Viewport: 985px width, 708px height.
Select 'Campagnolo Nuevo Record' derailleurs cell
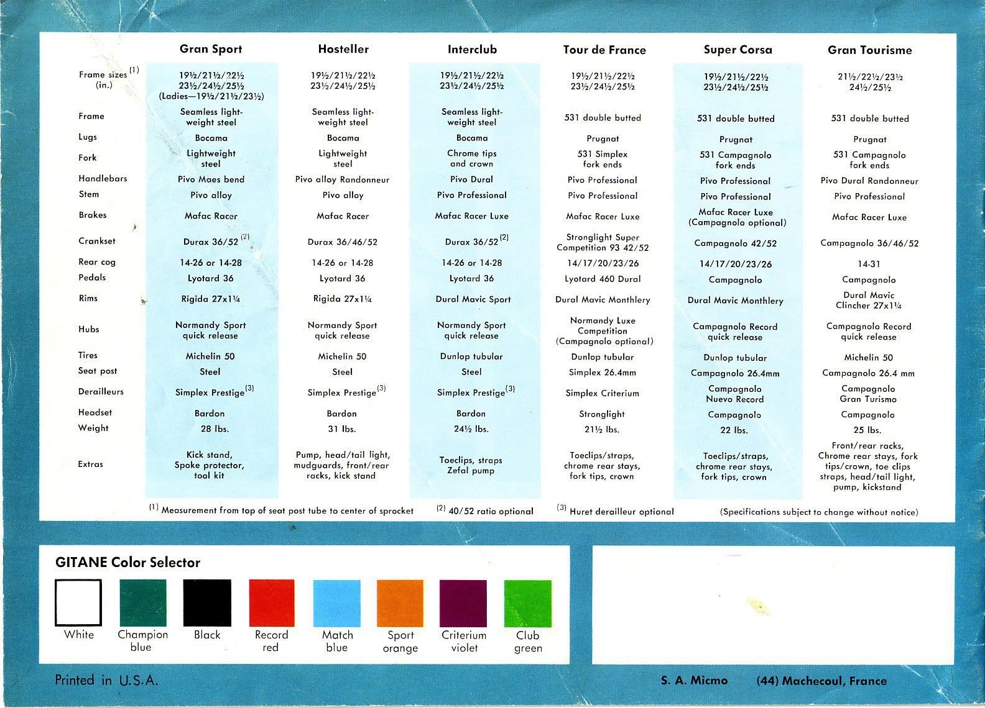734,394
